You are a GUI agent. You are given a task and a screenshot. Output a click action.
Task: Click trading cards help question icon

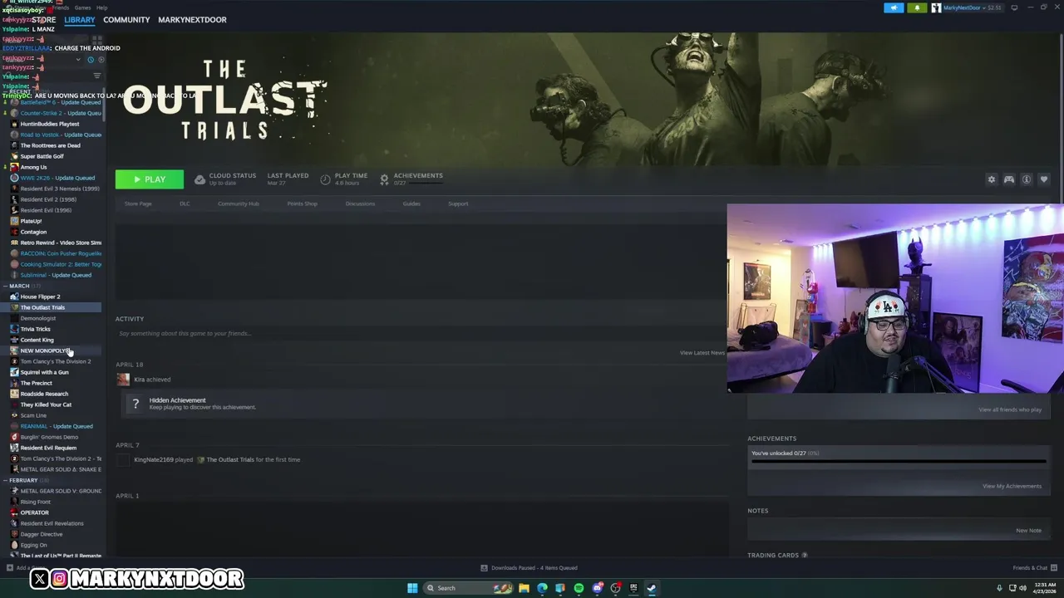pyautogui.click(x=805, y=556)
